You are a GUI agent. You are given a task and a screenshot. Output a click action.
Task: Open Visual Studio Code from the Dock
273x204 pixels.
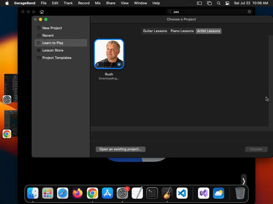(x=182, y=193)
